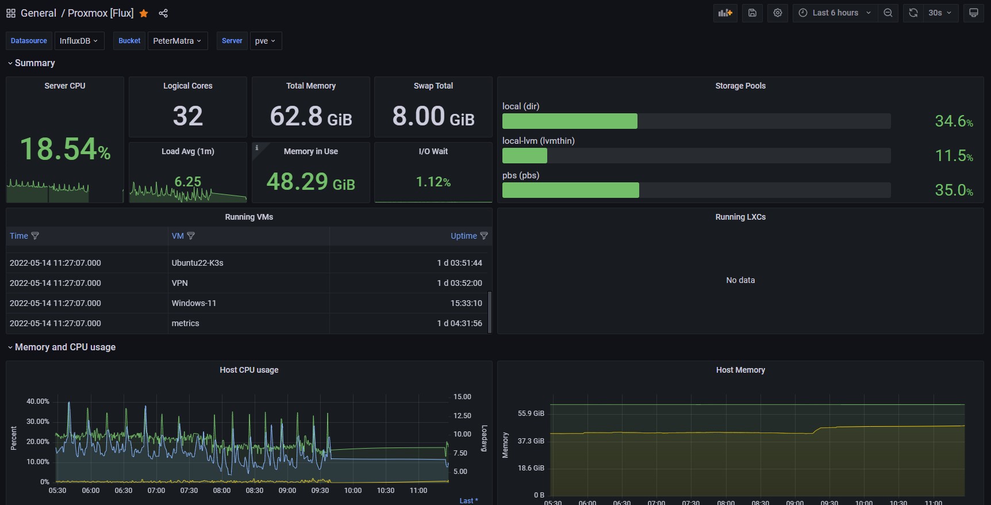
Task: Share the dashboard via share icon
Action: (163, 13)
